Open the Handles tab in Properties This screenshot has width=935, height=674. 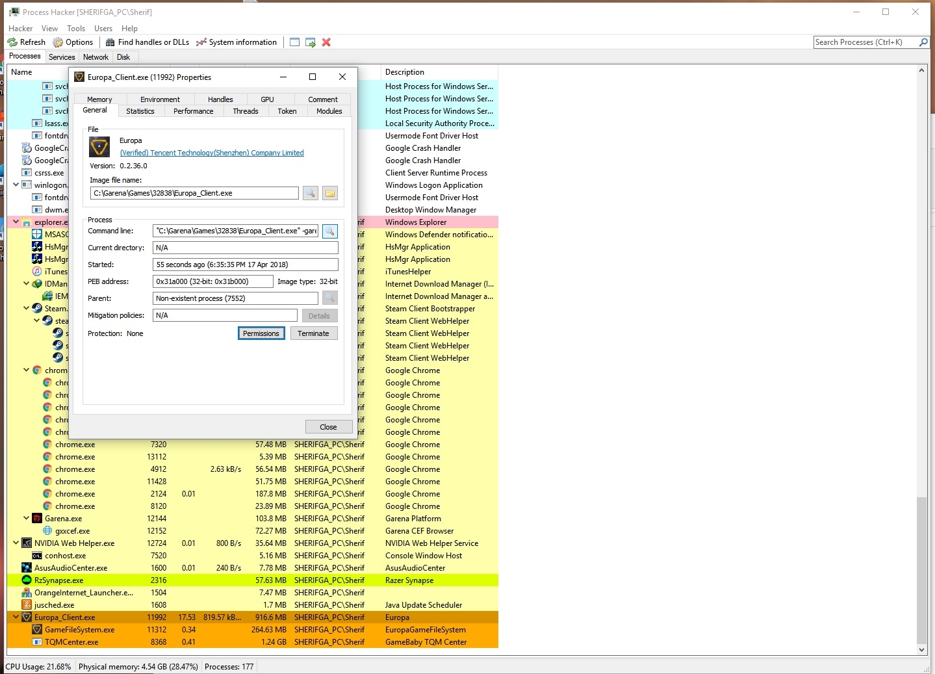(x=220, y=99)
